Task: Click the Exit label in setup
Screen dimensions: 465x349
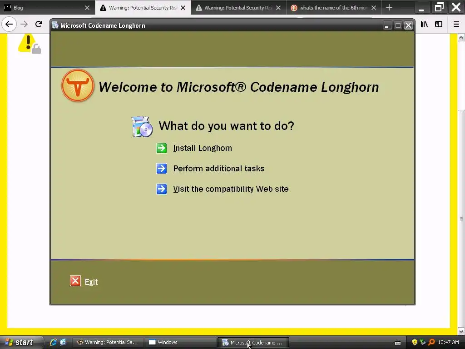Action: [x=91, y=282]
